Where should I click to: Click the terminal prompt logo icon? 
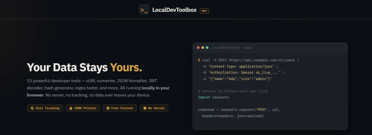click(x=144, y=10)
